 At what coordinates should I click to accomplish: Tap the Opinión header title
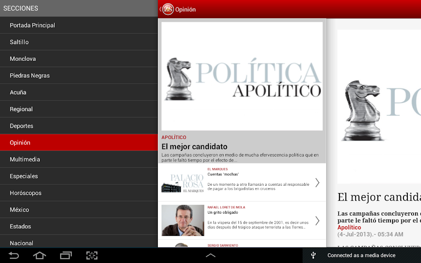[185, 10]
